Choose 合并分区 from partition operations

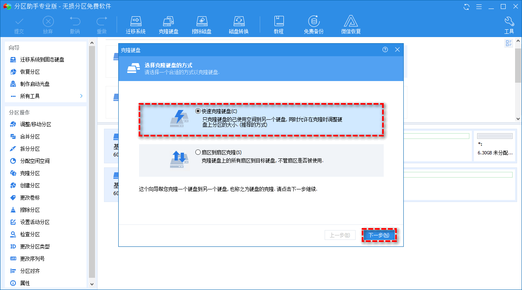(x=30, y=136)
